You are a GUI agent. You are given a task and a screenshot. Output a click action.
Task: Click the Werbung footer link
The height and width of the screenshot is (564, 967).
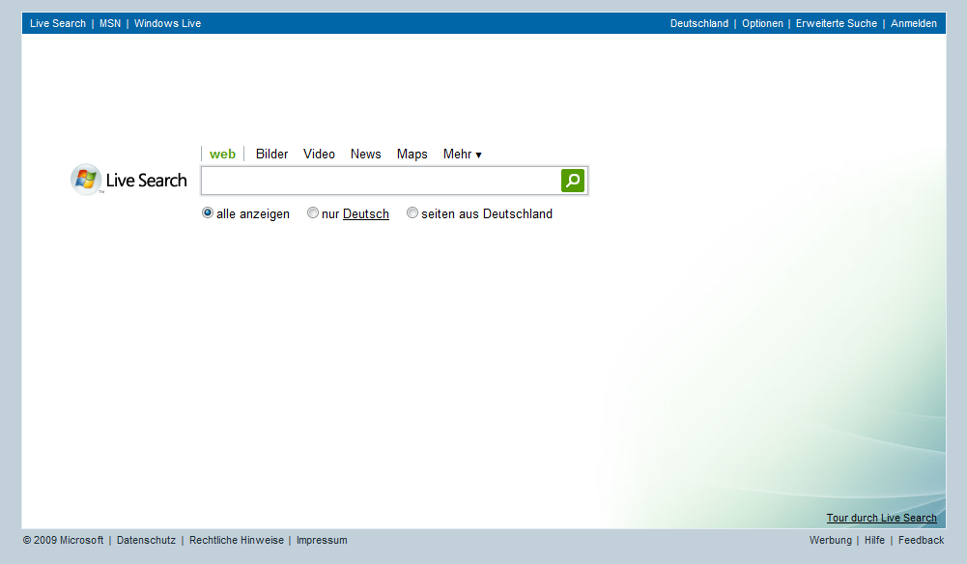[x=830, y=540]
